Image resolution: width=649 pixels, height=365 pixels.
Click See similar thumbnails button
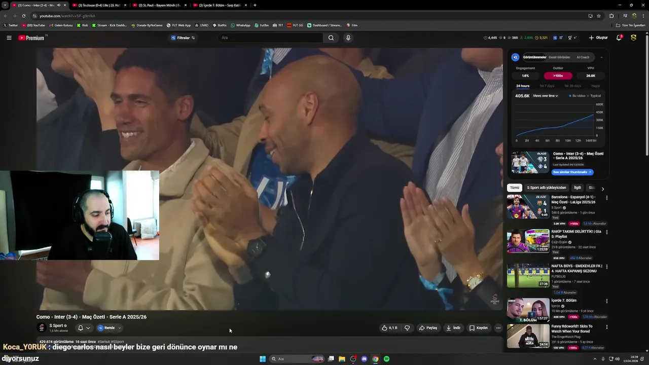(572, 172)
